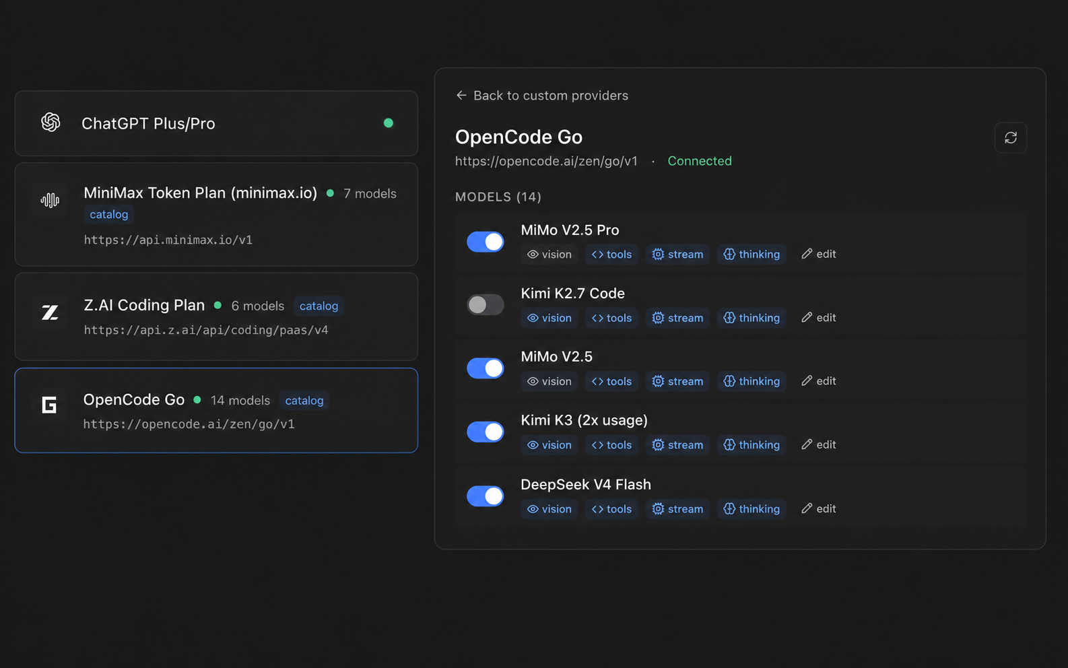Click the ChatGPT logo icon
1068x668 pixels.
(x=51, y=123)
